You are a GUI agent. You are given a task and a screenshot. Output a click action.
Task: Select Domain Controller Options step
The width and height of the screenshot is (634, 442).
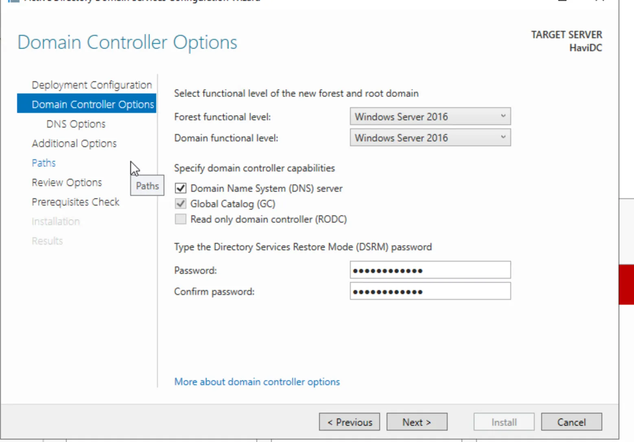coord(92,104)
